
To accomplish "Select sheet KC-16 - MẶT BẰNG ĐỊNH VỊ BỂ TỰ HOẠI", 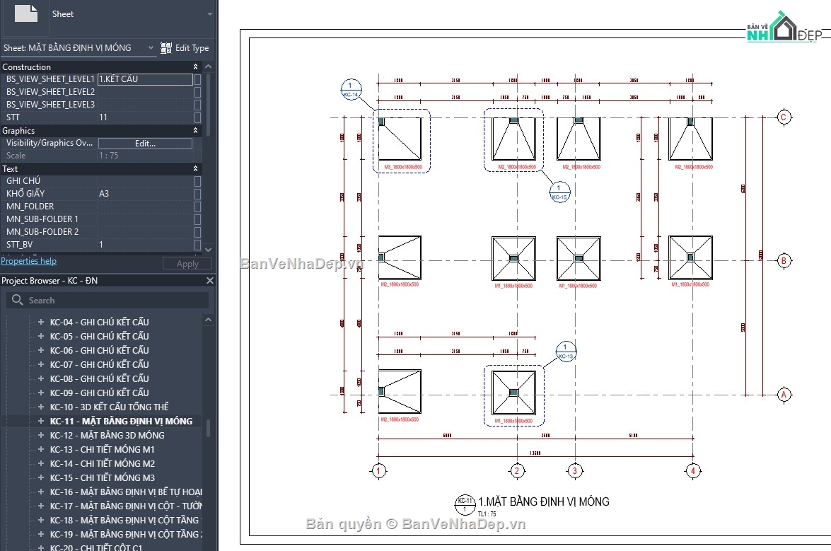I will tap(126, 492).
